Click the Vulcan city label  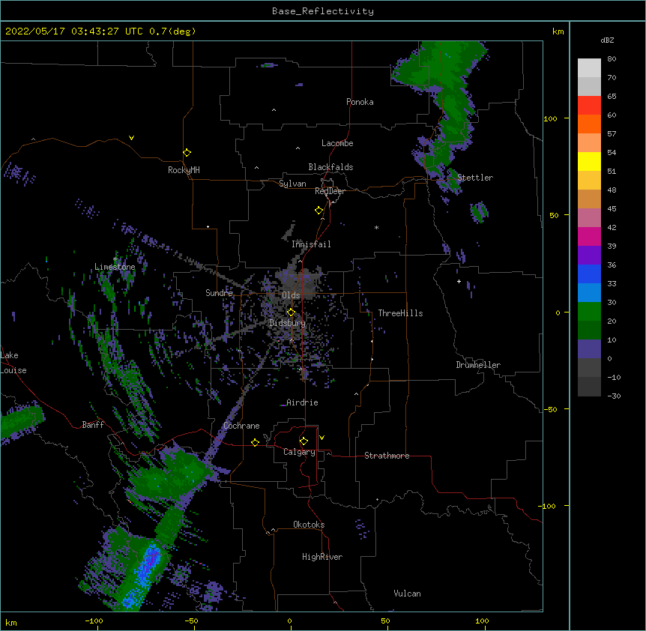(x=407, y=594)
